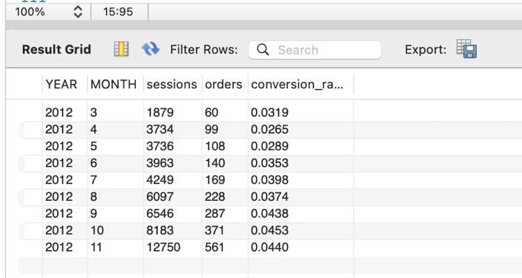Screen dimensions: 522x278
Task: Select the orders cell 561
Action: coord(214,247)
